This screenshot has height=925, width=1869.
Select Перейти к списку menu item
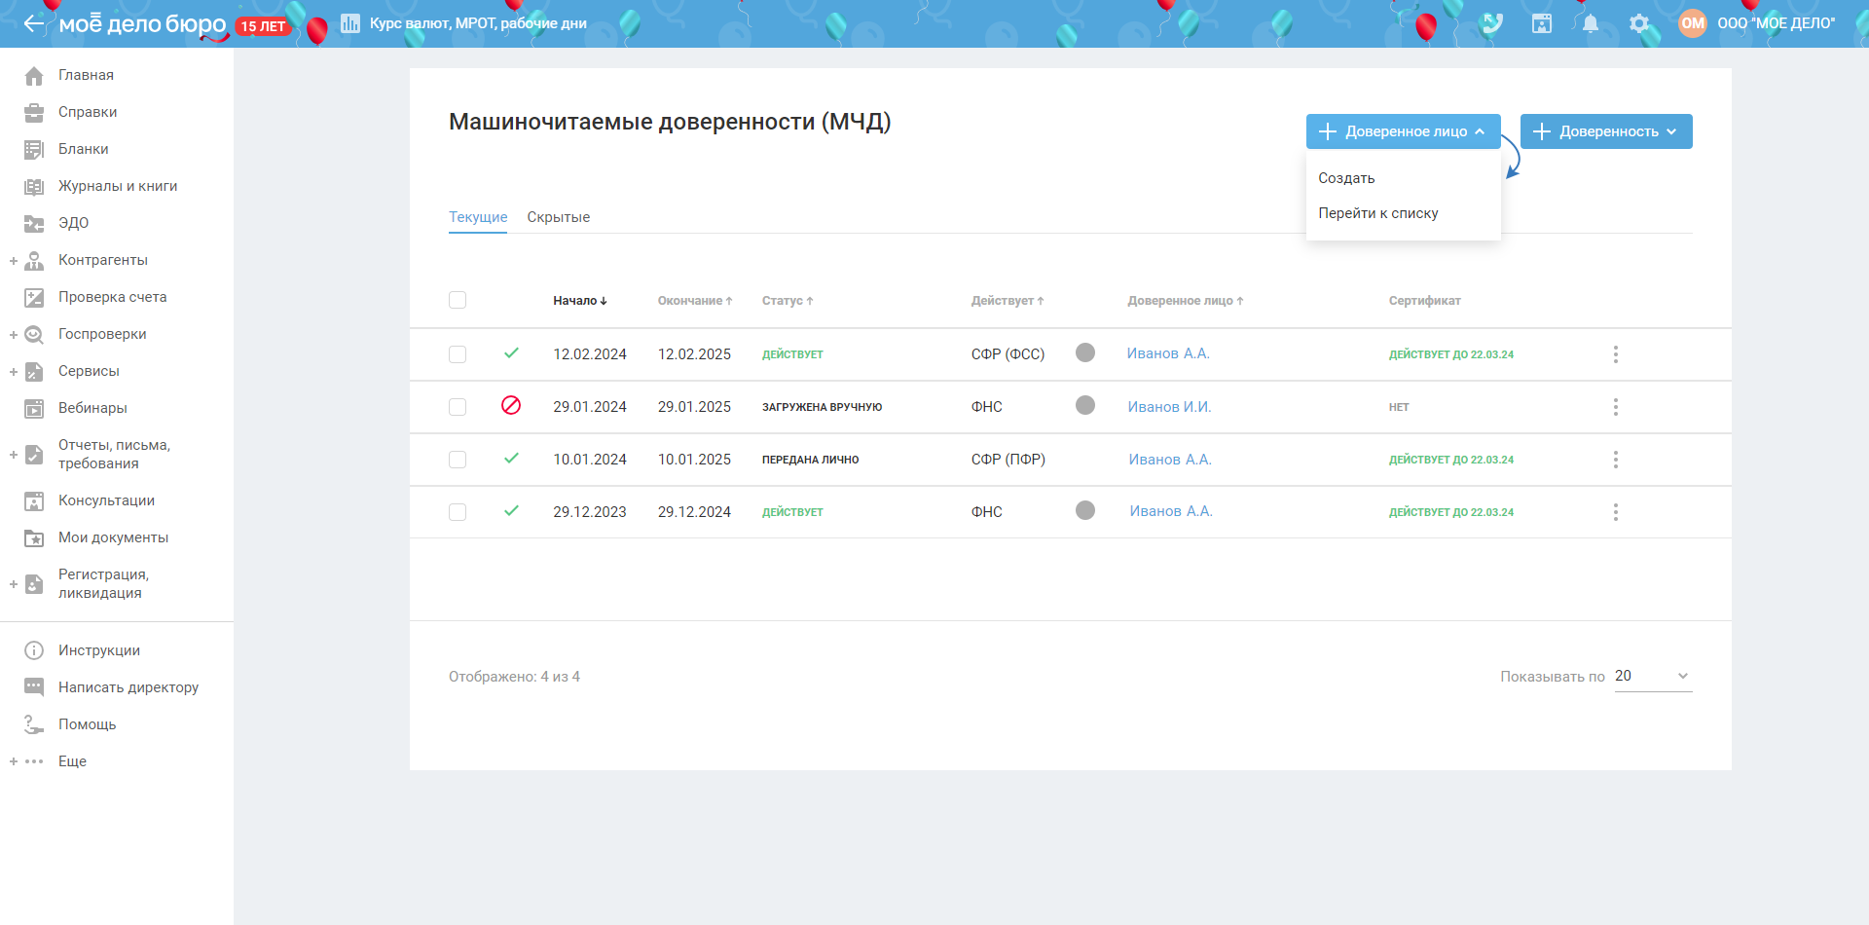1377,213
